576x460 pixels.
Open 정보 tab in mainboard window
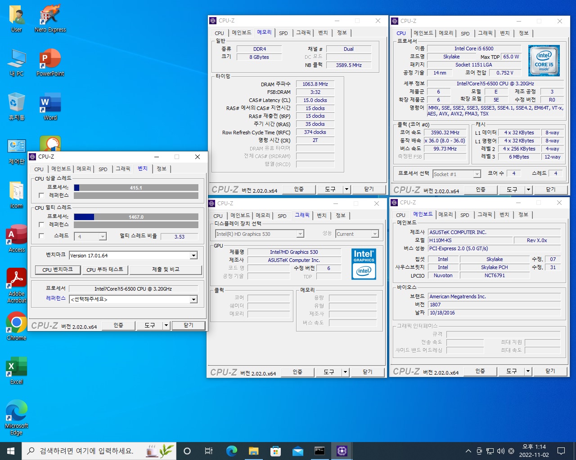click(523, 215)
